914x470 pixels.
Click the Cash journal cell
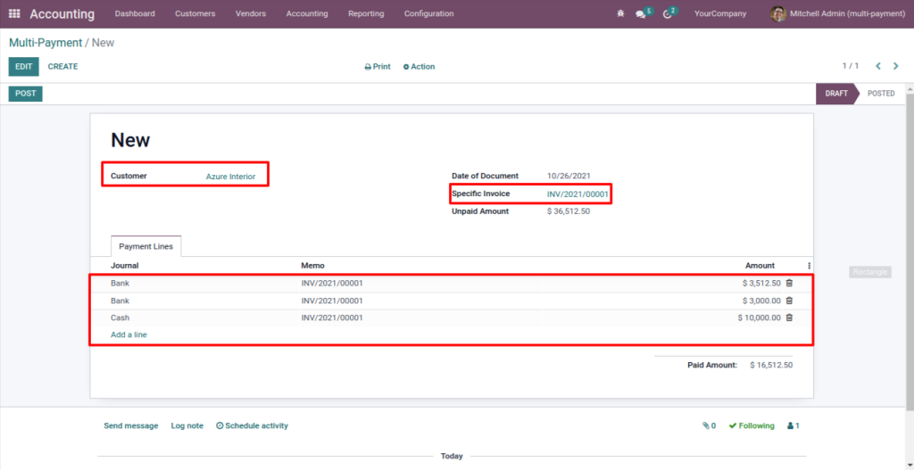click(x=120, y=318)
